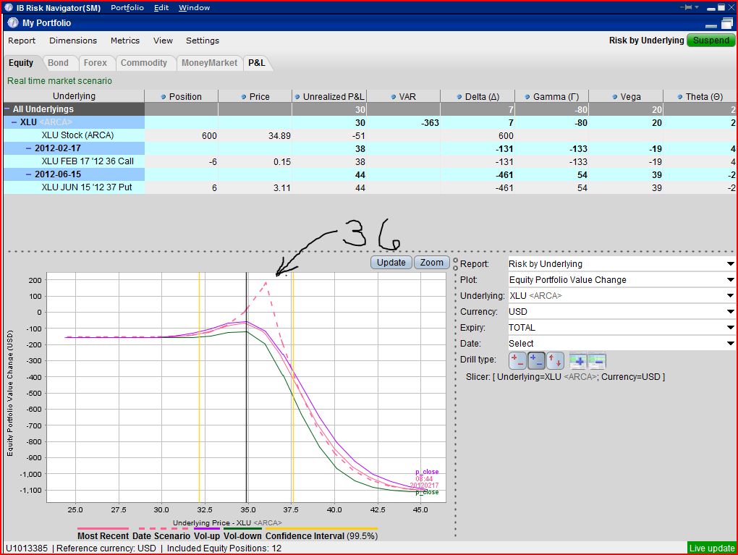The width and height of the screenshot is (738, 555).
Task: Switch to the MoneyMarket tab
Action: tap(209, 63)
